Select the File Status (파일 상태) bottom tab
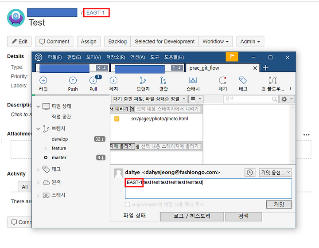 tap(135, 216)
